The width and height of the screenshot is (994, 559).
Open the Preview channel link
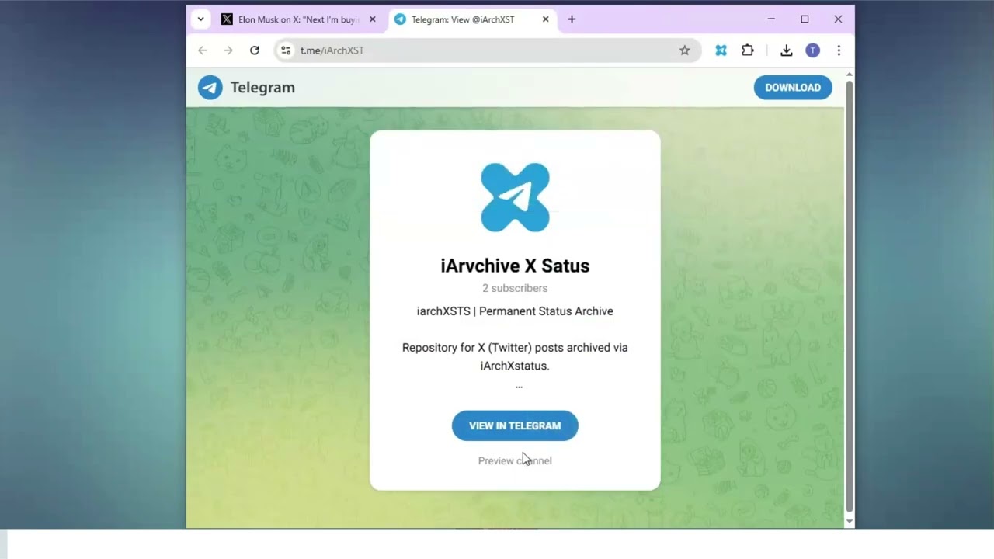515,460
